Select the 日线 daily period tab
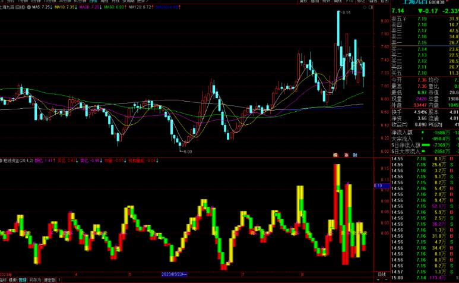 (93, 1)
